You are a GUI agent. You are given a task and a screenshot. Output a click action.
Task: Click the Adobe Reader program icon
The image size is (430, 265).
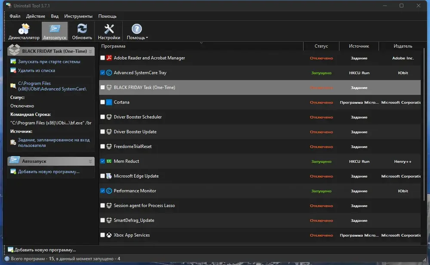pos(109,58)
